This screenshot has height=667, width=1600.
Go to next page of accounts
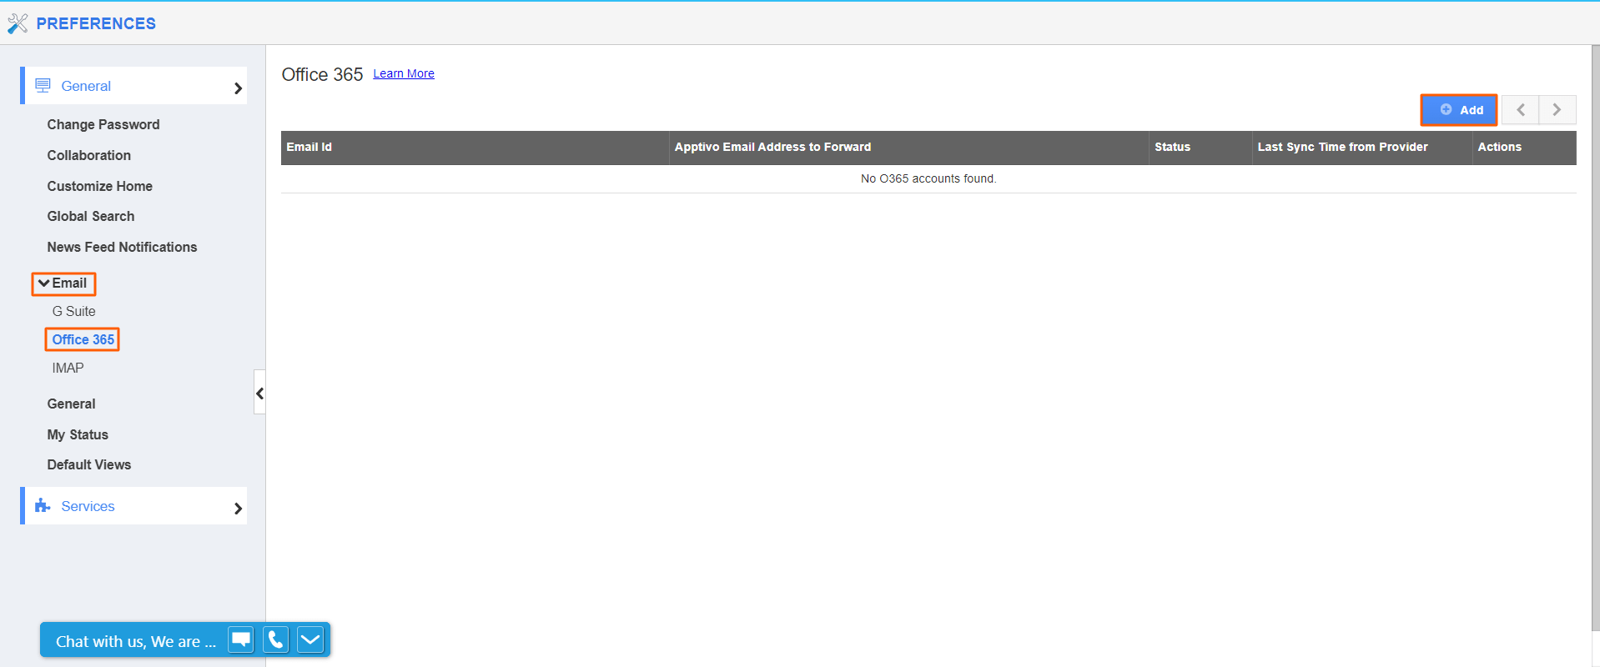[1557, 110]
